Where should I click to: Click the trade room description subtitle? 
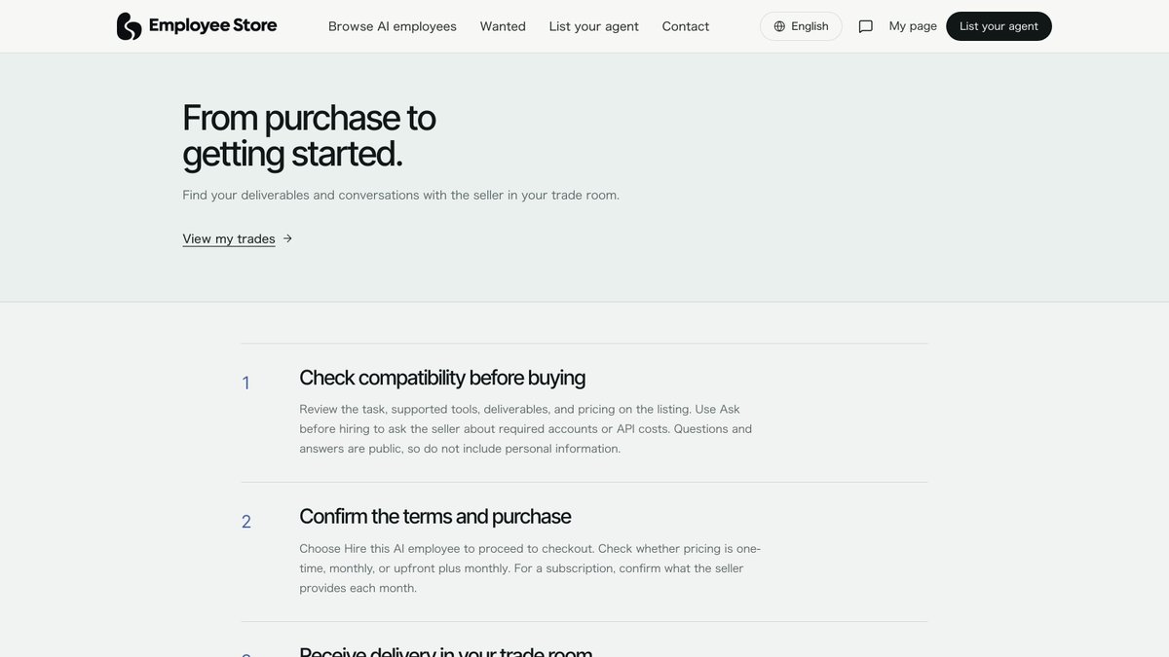(x=400, y=195)
